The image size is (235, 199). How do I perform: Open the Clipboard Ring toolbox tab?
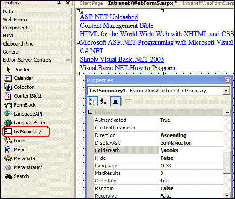coord(37,44)
